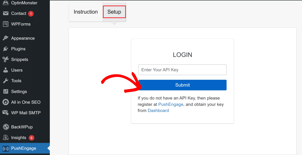Image resolution: width=302 pixels, height=155 pixels.
Task: Click the Appearance paintbrush icon
Action: (x=5, y=38)
